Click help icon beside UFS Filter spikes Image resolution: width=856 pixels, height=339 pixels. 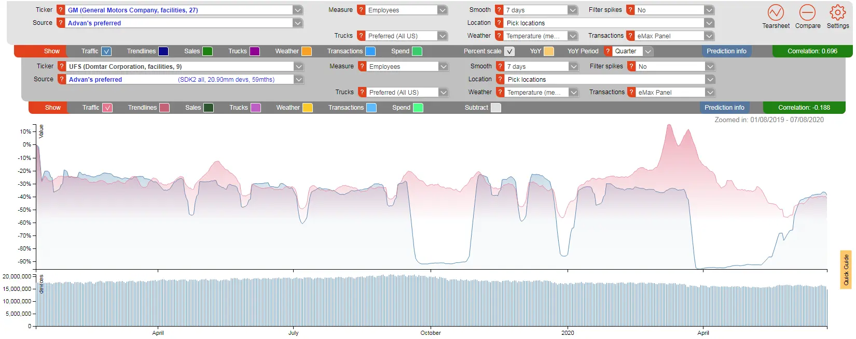point(631,66)
